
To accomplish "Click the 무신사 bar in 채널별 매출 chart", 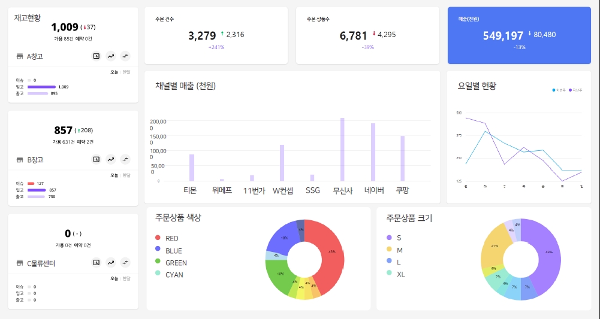I will click(x=342, y=150).
